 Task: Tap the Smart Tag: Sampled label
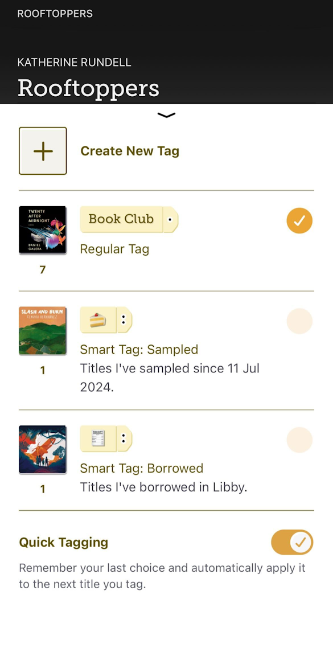pyautogui.click(x=139, y=350)
